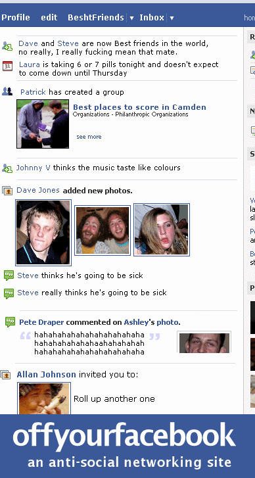Image resolution: width=255 pixels, height=478 pixels.
Task: Expand the BeshtFriends dropdown arrow
Action: [131, 18]
